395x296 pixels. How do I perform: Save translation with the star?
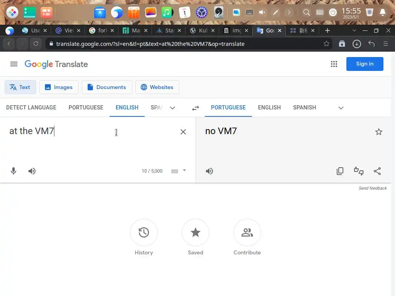coord(379,132)
